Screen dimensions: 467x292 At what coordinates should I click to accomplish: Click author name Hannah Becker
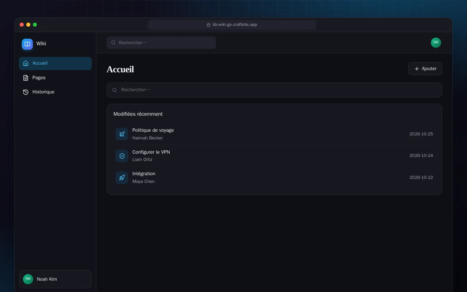tap(147, 138)
